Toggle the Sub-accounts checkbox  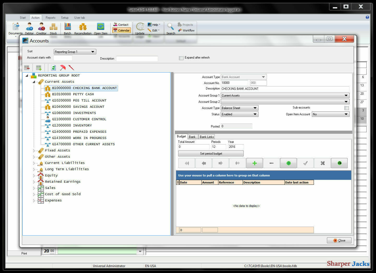click(x=347, y=108)
